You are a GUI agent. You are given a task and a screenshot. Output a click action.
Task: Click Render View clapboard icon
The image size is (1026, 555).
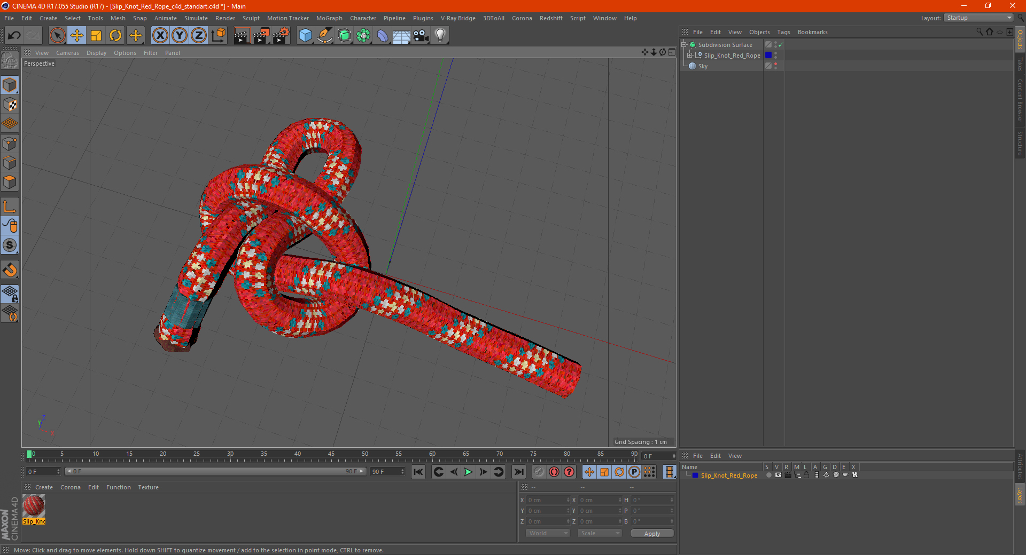pyautogui.click(x=242, y=36)
